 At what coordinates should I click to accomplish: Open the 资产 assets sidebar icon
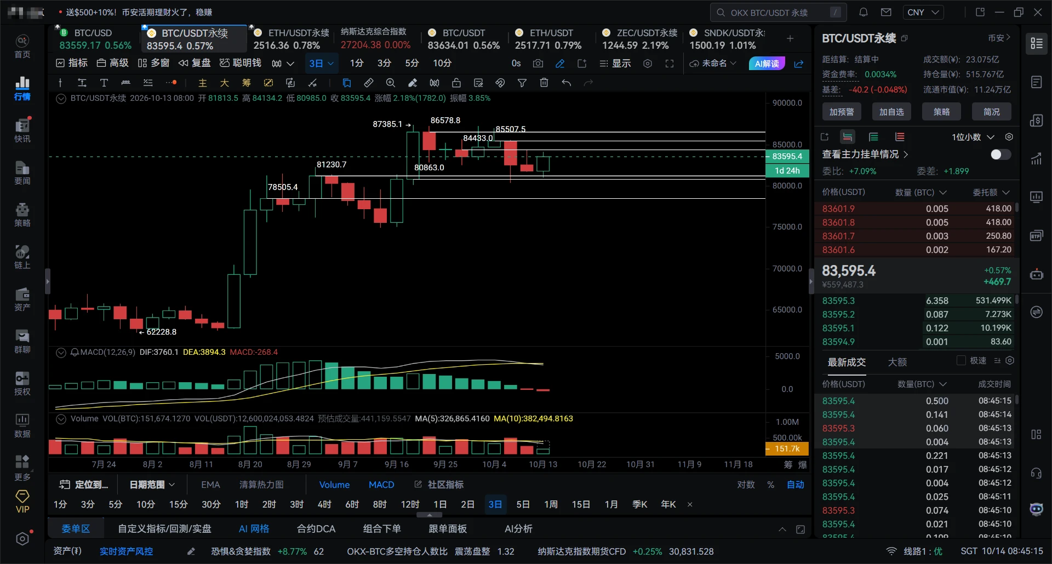(x=22, y=299)
